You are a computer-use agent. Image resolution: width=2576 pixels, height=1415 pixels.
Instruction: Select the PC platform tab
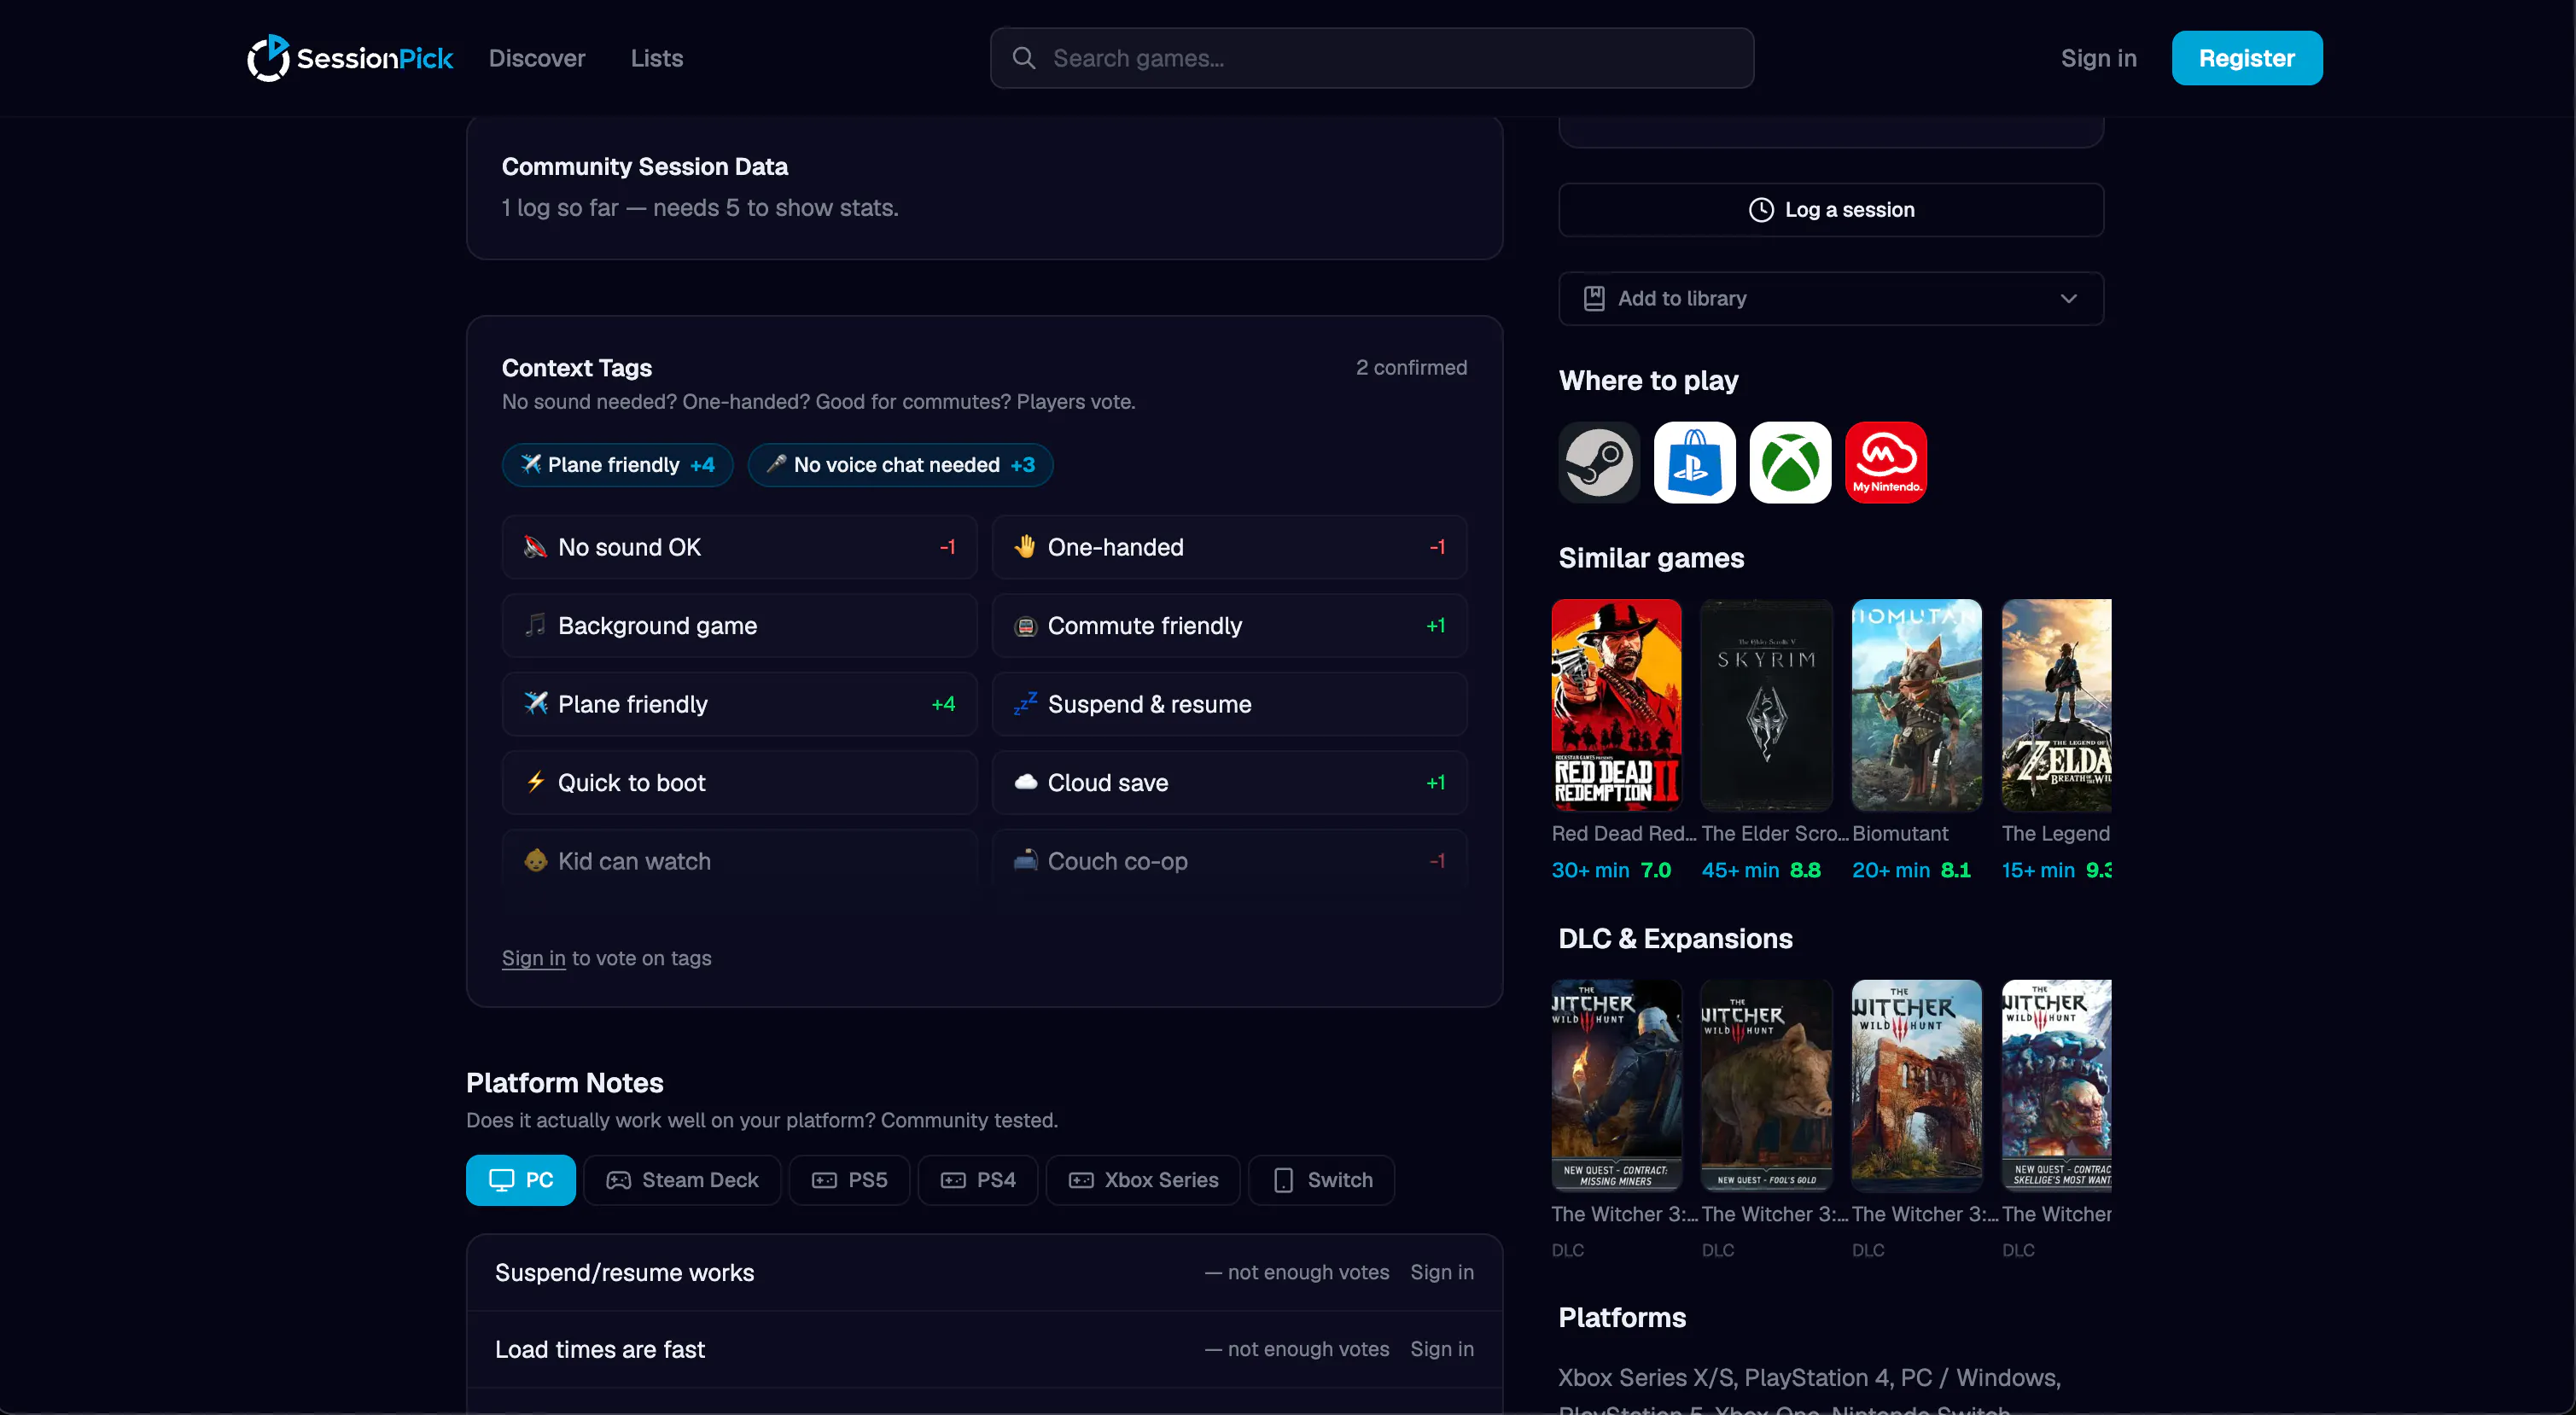(520, 1180)
